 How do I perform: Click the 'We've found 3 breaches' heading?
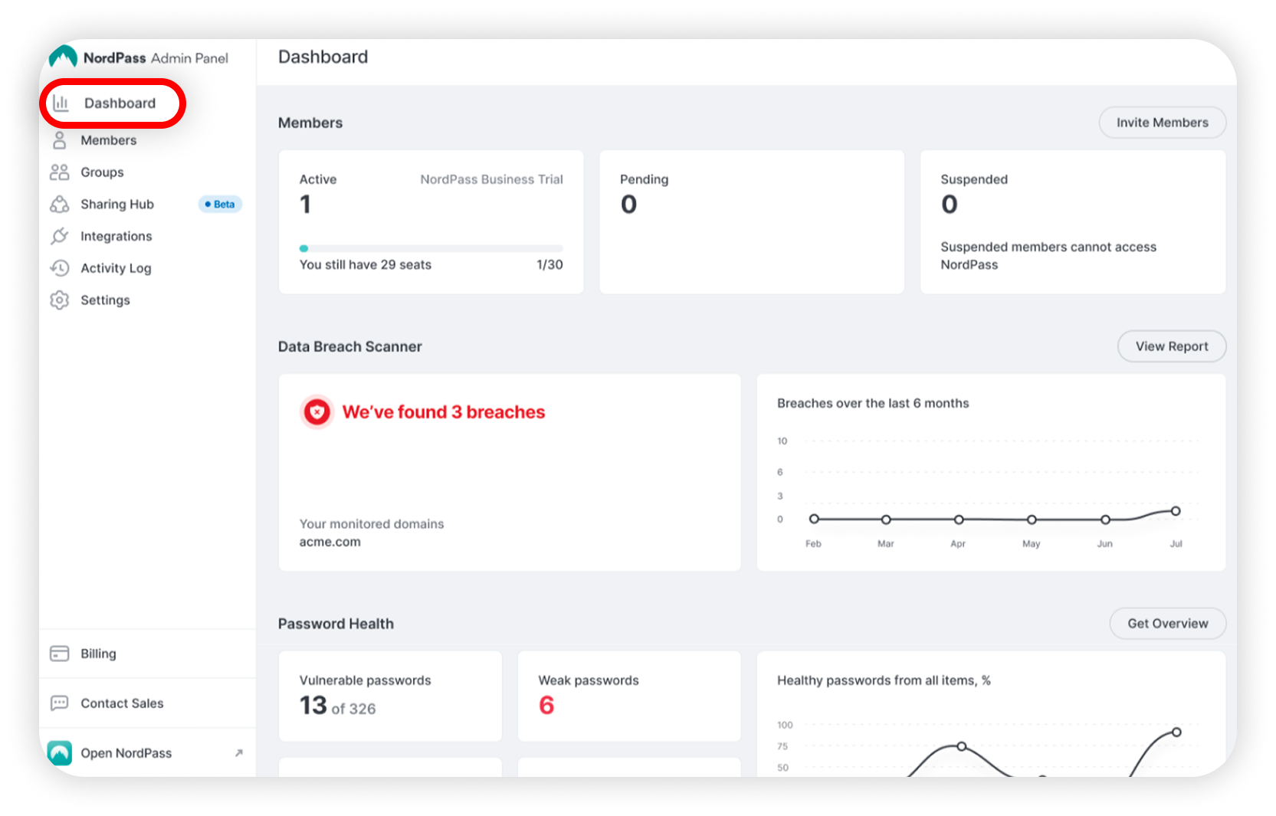coord(444,412)
